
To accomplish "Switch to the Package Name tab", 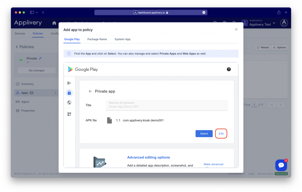I will pos(97,39).
